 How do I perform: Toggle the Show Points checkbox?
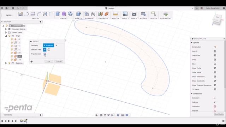click(215, 72)
